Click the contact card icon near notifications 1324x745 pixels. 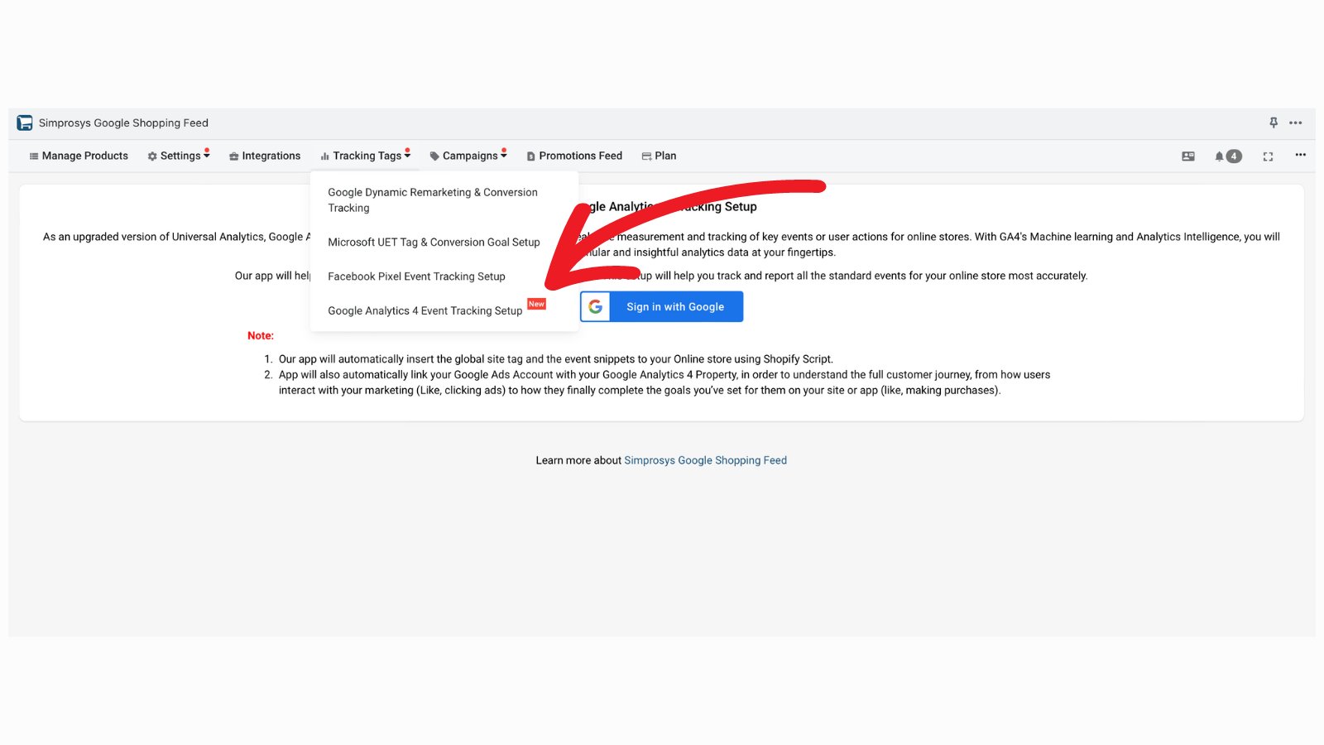pos(1187,156)
